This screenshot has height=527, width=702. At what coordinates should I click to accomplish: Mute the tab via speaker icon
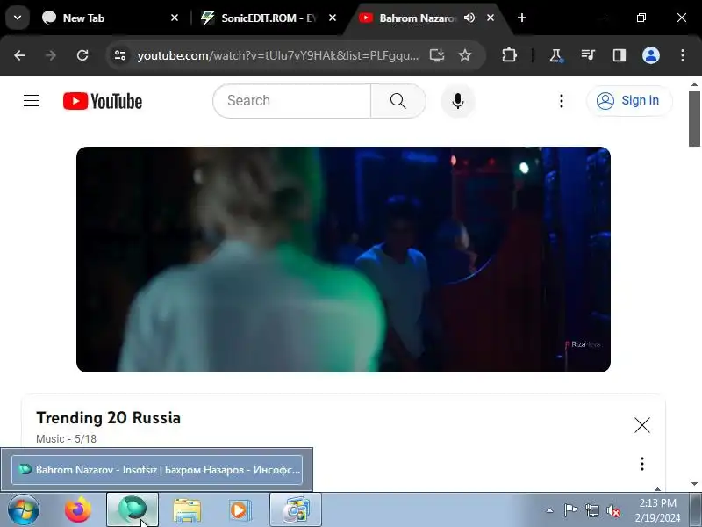pyautogui.click(x=469, y=18)
